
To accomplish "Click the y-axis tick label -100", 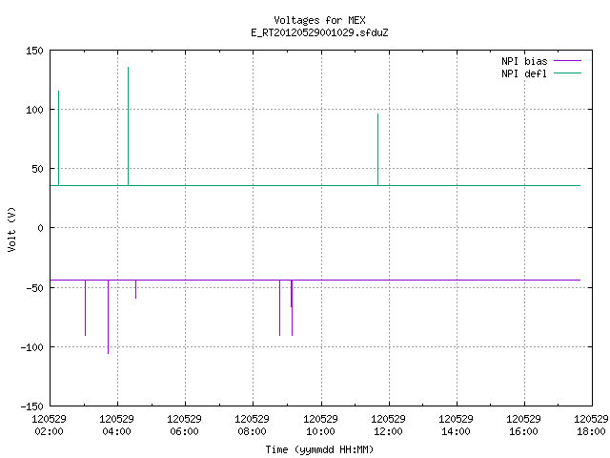I will pos(31,347).
